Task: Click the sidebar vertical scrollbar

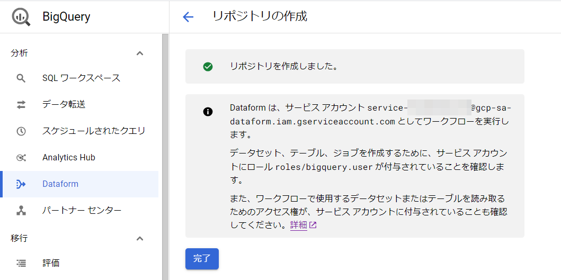Action: point(165,157)
